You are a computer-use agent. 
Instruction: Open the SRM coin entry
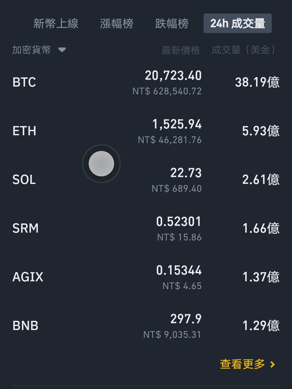pyautogui.click(x=146, y=228)
